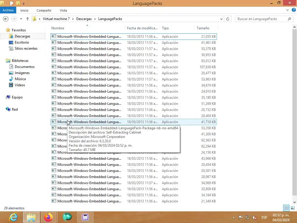Open the previous locations address dropdown
Viewport: 297px width, 223px height.
221,19
